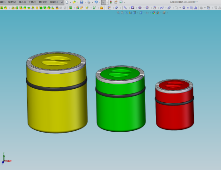Open the View Settings monitor icon

coord(164,13)
